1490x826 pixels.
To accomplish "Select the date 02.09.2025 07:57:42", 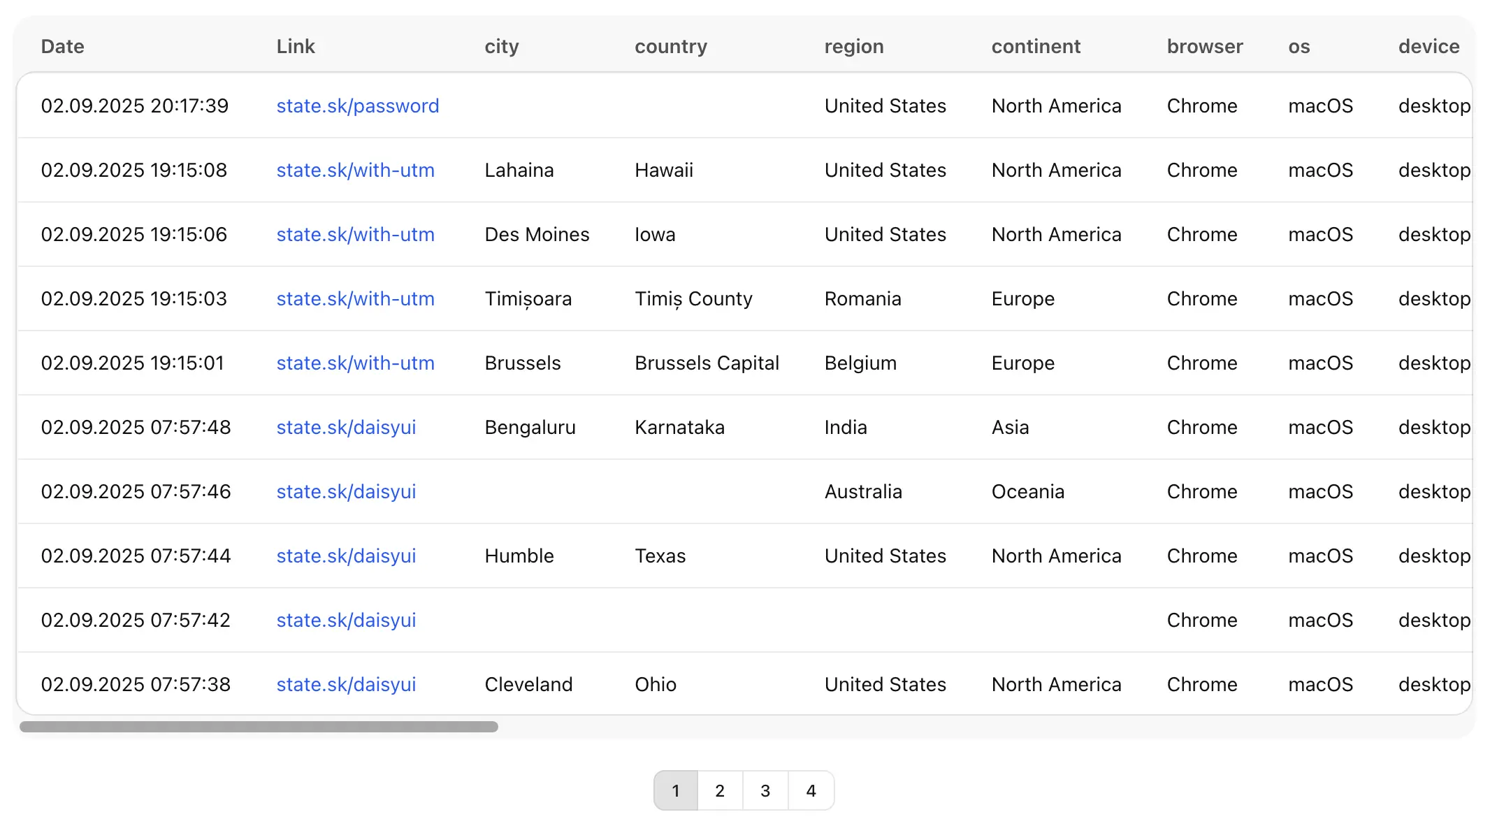I will [x=136, y=620].
